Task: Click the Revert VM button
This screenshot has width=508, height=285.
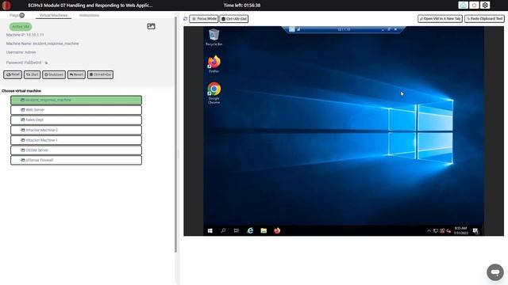Action: pyautogui.click(x=76, y=74)
